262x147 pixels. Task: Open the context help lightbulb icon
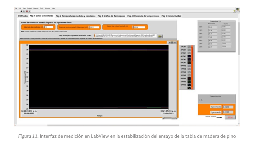(234, 11)
